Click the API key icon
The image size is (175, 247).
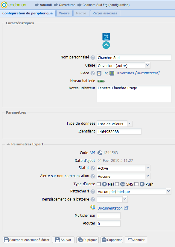pos(100,153)
